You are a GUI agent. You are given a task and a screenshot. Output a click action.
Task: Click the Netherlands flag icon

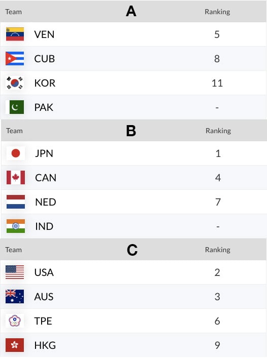pyautogui.click(x=16, y=202)
